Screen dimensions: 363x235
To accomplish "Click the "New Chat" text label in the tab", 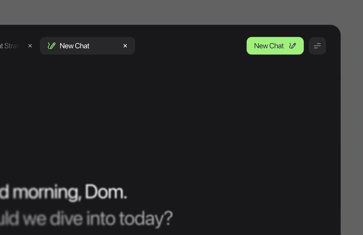I will [x=74, y=46].
